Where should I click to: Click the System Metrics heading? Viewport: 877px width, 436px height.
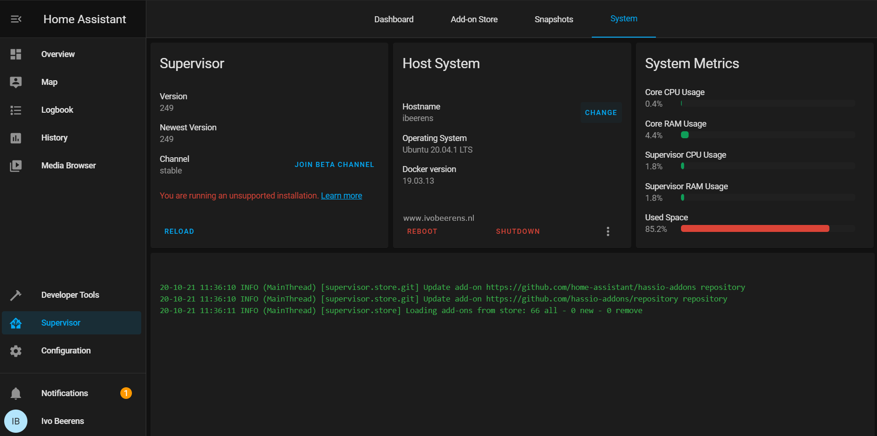point(692,64)
